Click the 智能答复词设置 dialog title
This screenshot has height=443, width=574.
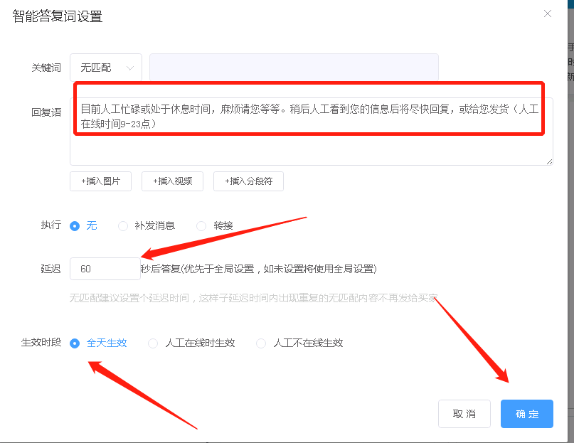pos(57,16)
